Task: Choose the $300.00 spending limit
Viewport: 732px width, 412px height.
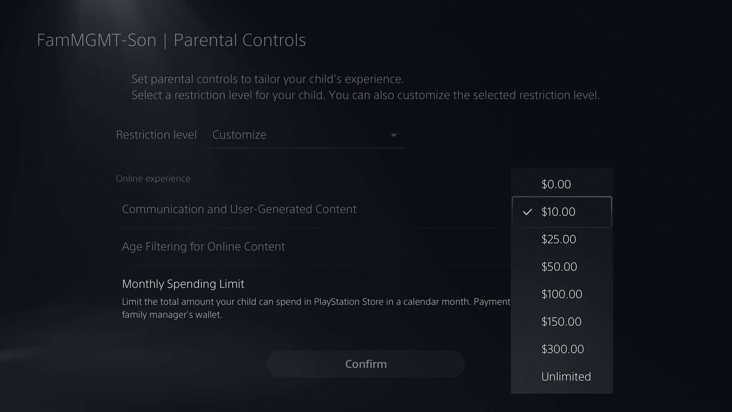Action: [x=562, y=349]
